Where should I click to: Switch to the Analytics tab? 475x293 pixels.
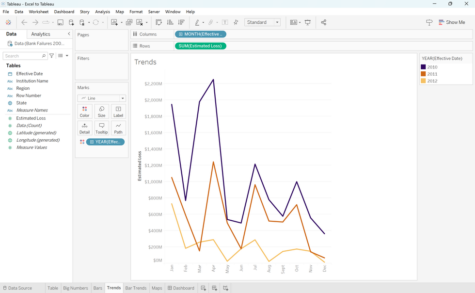point(41,34)
